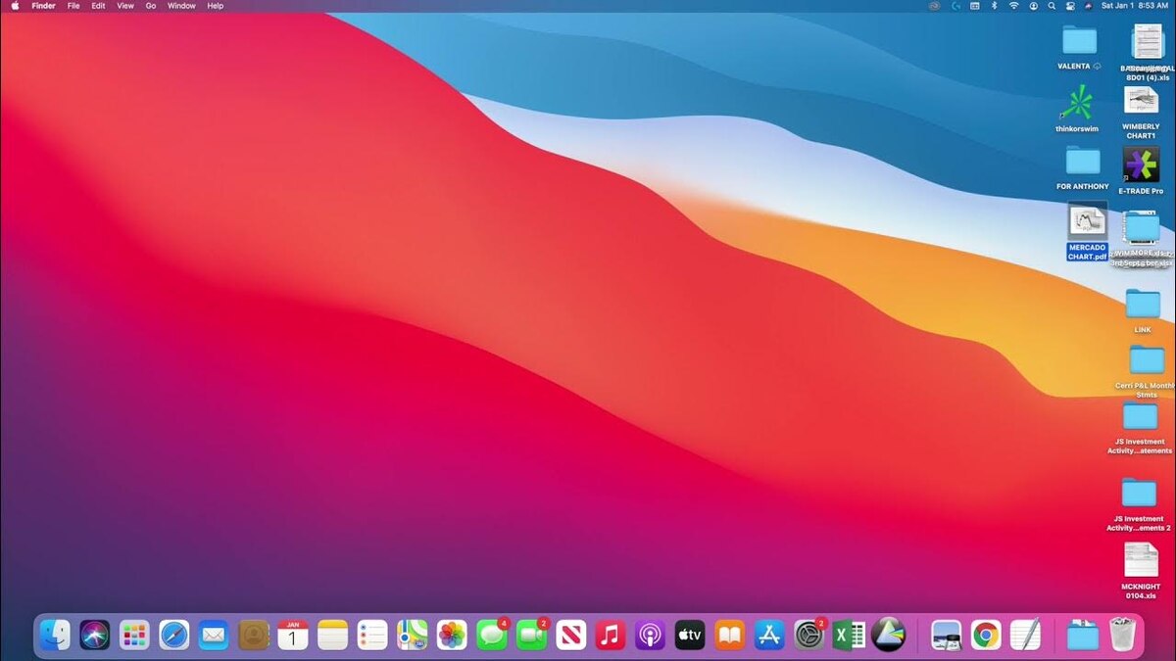Viewport: 1176px width, 661px height.
Task: Launch Music from the Dock
Action: (x=611, y=636)
